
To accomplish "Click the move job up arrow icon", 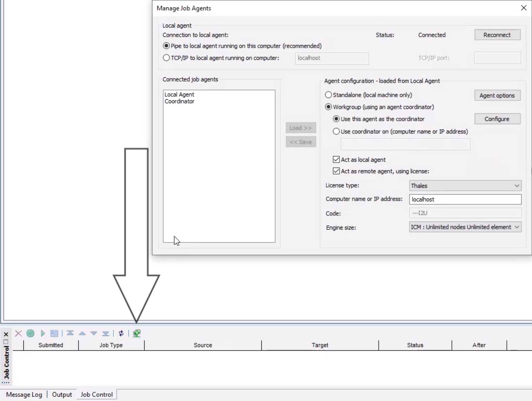I will [82, 333].
